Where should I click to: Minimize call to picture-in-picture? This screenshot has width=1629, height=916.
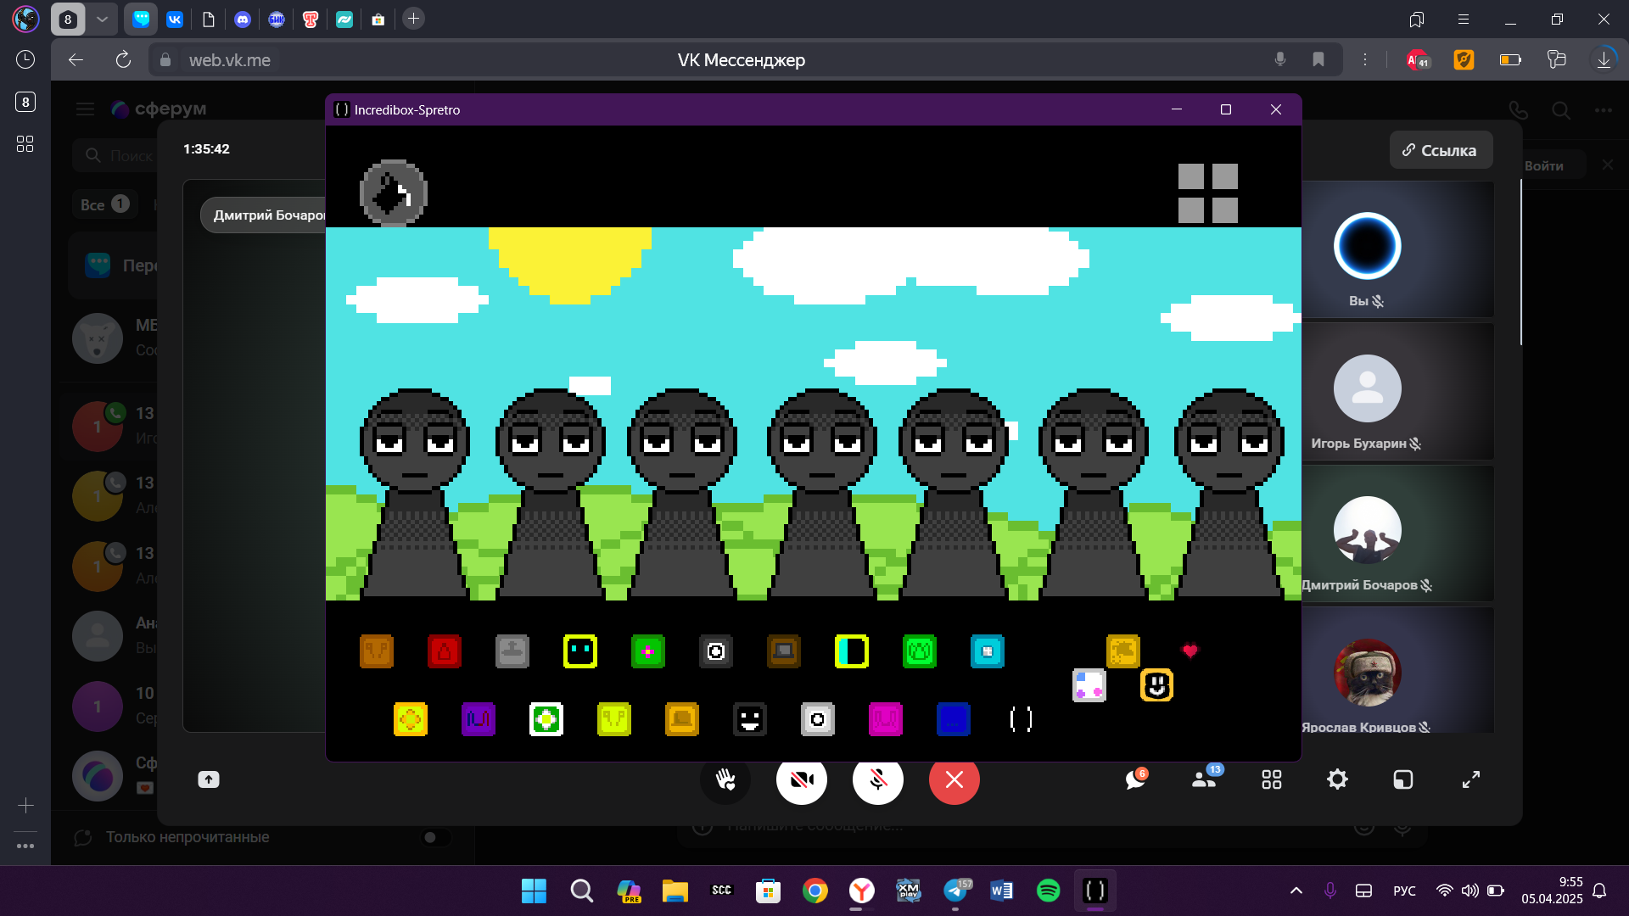point(1403,779)
